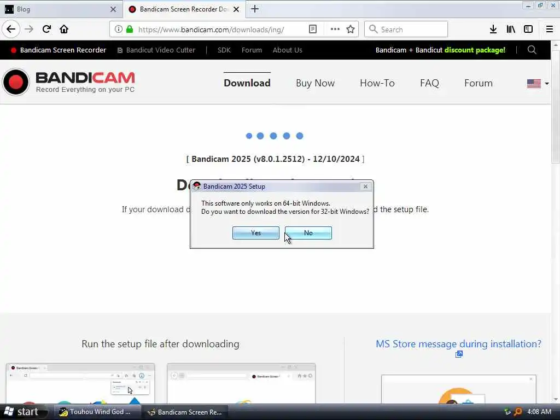
Task: Click the BANDICAM wordmark logo text
Action: tap(85, 78)
